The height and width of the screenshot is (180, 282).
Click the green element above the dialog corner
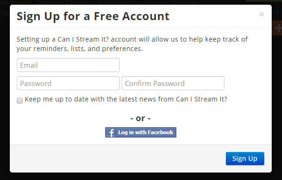click(x=264, y=1)
